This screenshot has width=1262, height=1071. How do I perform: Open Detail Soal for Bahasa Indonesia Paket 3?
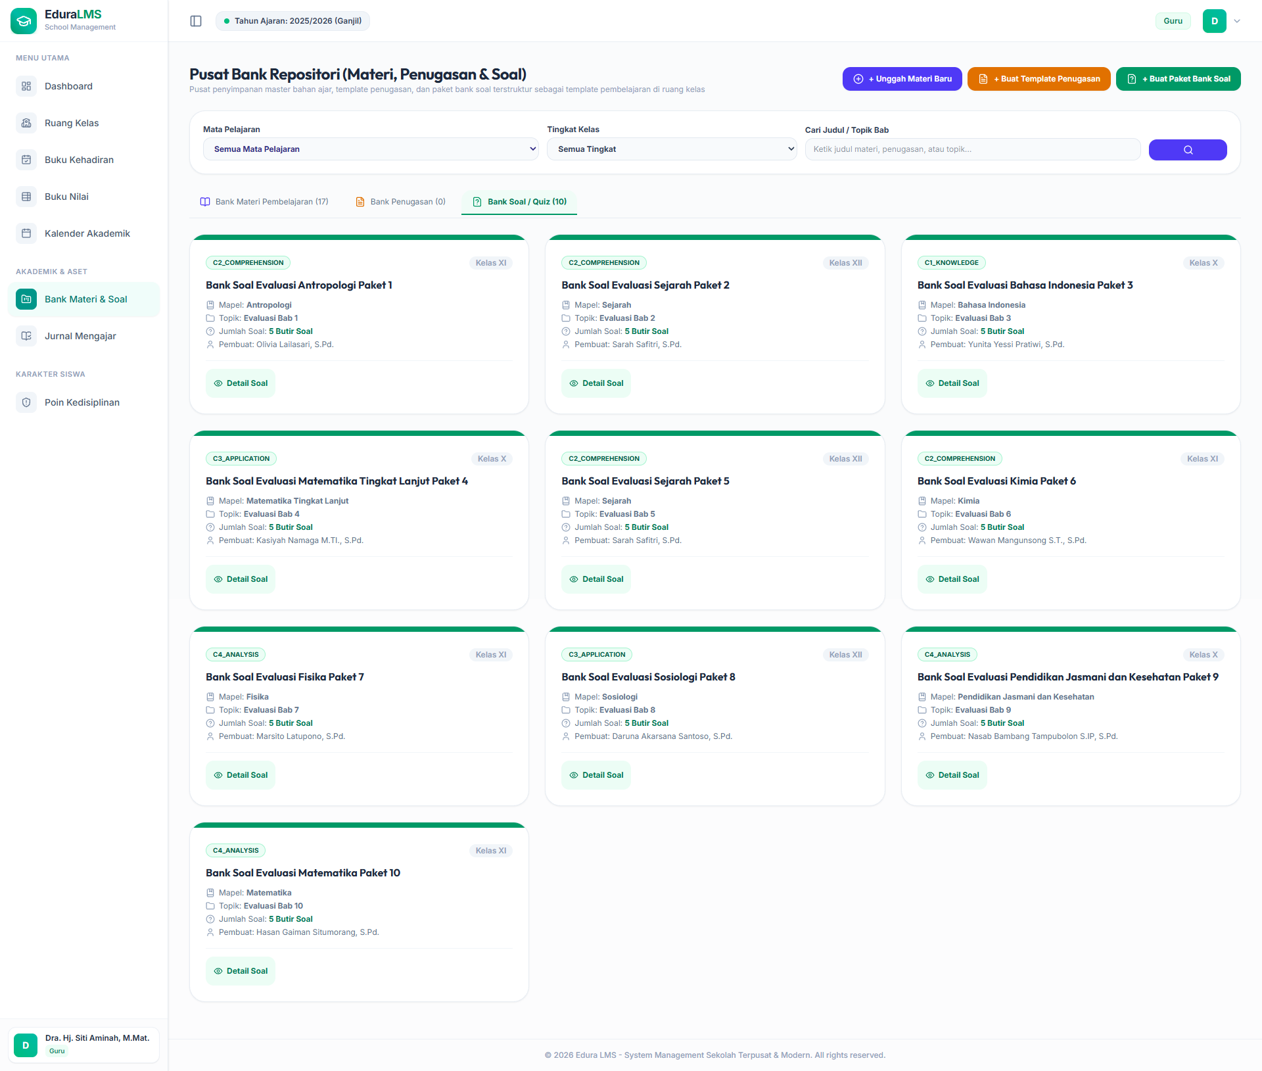point(952,383)
